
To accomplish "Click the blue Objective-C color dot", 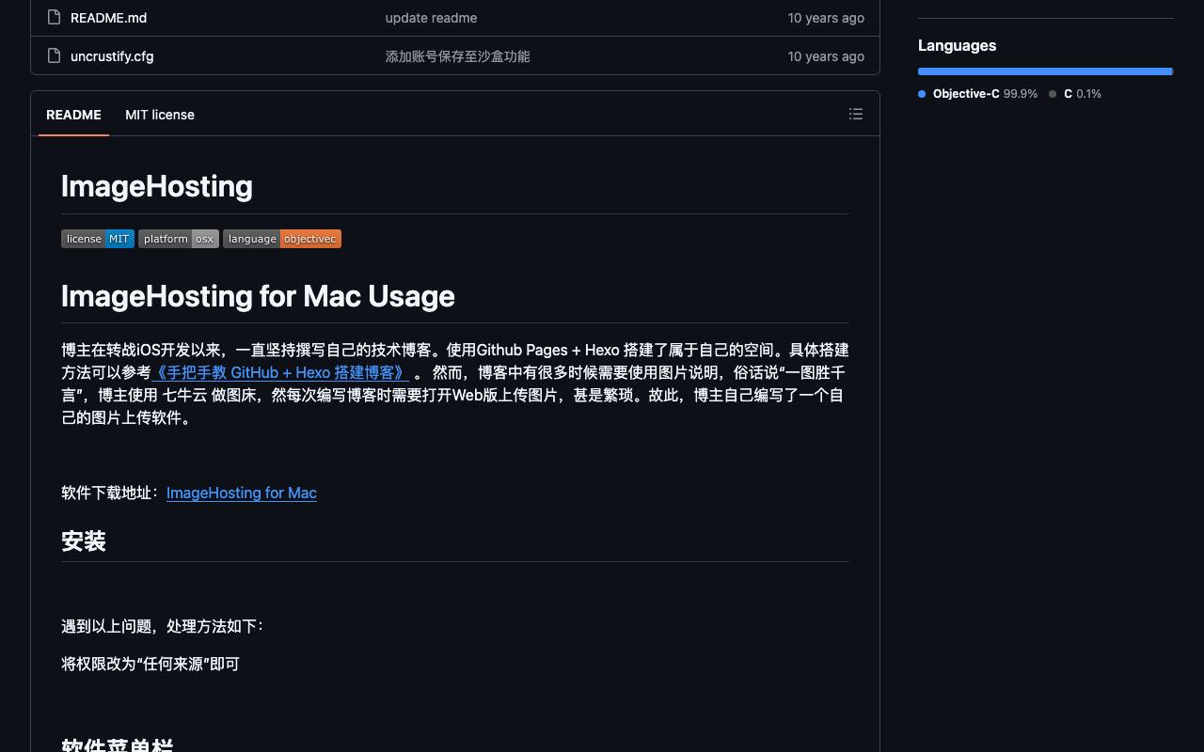I will click(x=922, y=94).
